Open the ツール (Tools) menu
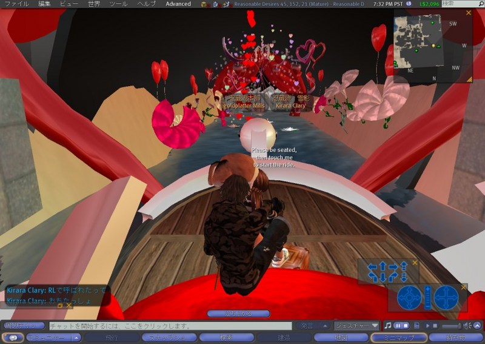Image resolution: width=485 pixels, height=344 pixels. tap(118, 4)
